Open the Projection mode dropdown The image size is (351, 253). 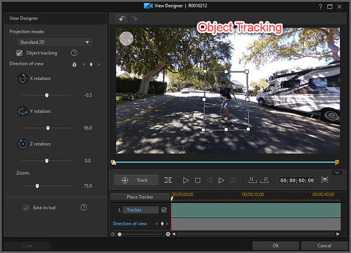[55, 42]
